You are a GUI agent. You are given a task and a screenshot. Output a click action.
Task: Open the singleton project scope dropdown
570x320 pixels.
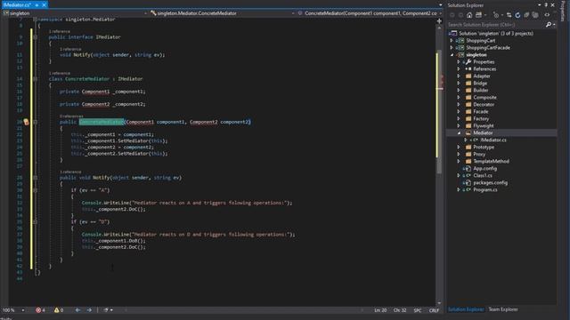[x=145, y=13]
